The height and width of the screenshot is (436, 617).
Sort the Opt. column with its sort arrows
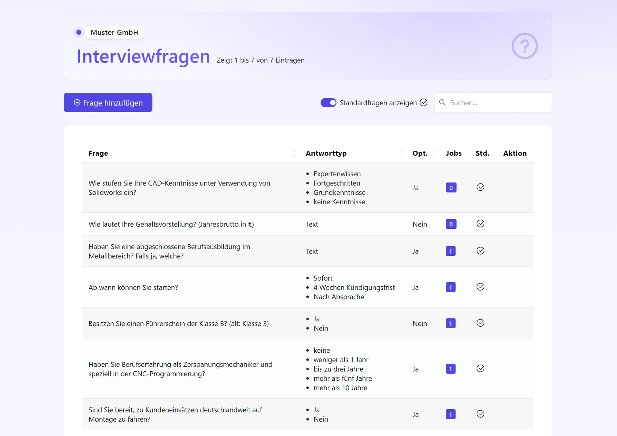pos(435,153)
